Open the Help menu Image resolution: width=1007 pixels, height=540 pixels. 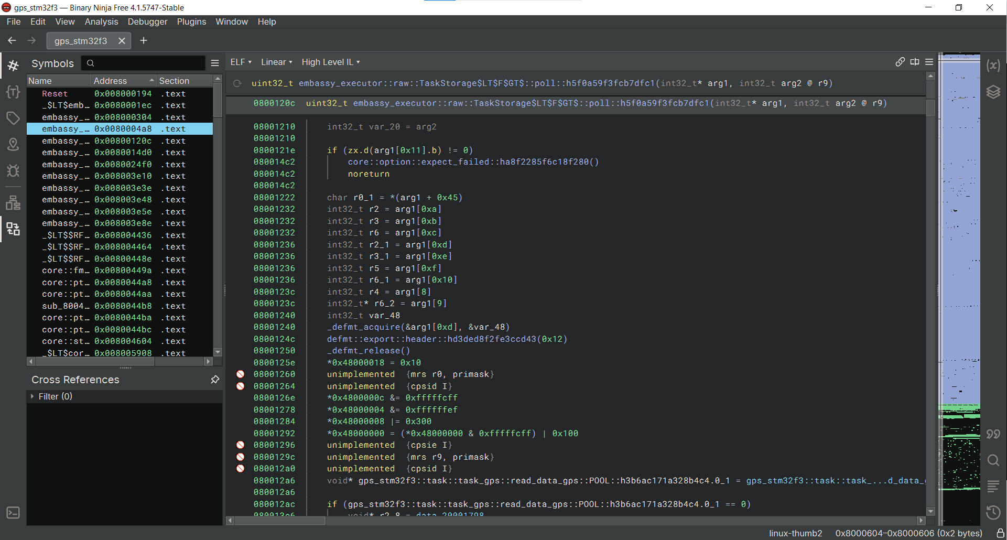266,21
